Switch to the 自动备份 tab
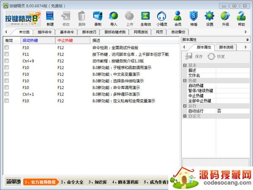Viewport: 253px width, 190px height. [178, 32]
